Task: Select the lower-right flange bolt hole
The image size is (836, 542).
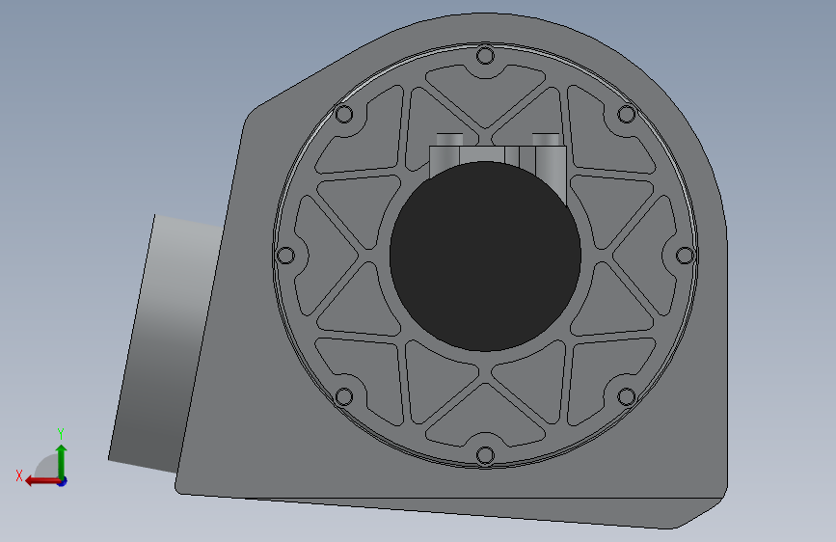Action: 627,397
